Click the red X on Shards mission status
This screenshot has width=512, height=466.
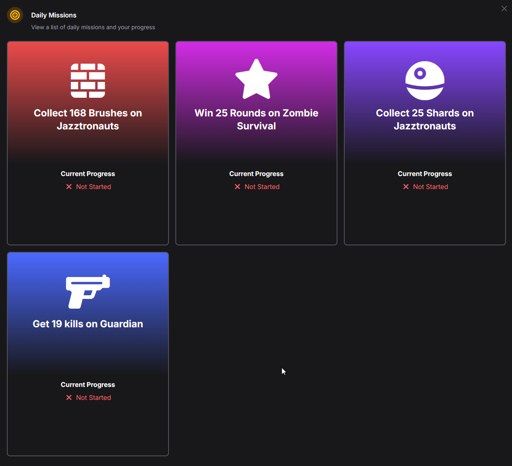tap(406, 187)
